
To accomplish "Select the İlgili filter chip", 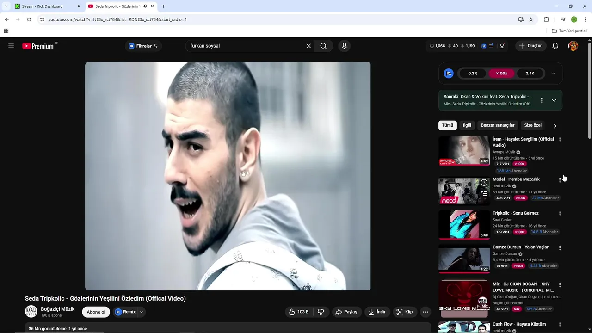I will pyautogui.click(x=467, y=125).
